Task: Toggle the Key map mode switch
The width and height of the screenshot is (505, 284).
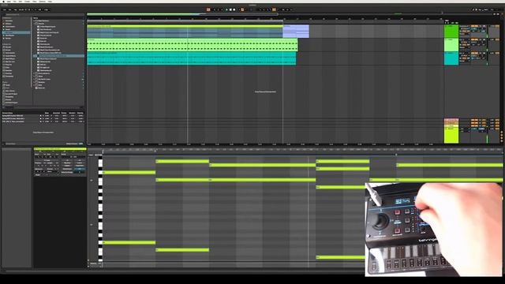Action: coord(480,9)
